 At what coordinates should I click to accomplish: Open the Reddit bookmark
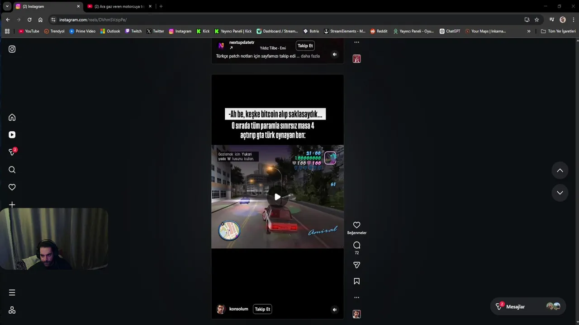point(379,31)
